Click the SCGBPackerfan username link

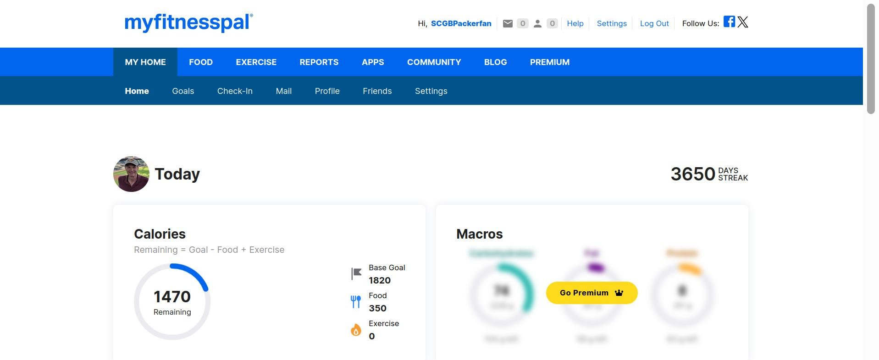pos(461,23)
